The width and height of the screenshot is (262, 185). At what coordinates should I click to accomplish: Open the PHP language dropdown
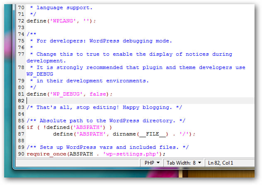152,163
